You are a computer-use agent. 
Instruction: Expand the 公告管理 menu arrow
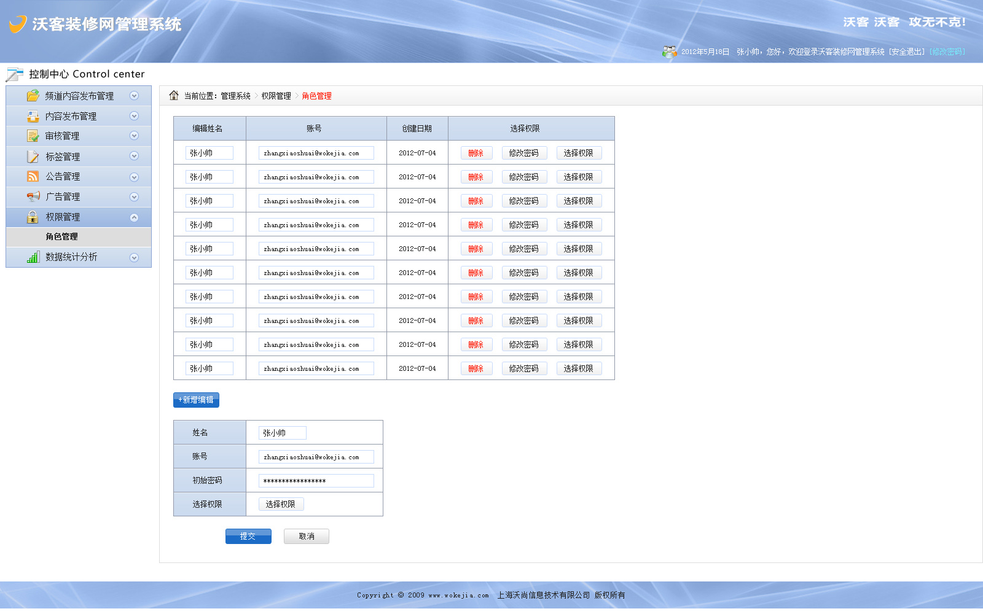coord(134,177)
